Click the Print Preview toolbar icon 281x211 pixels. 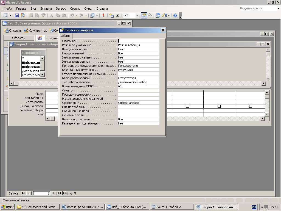click(x=37, y=15)
